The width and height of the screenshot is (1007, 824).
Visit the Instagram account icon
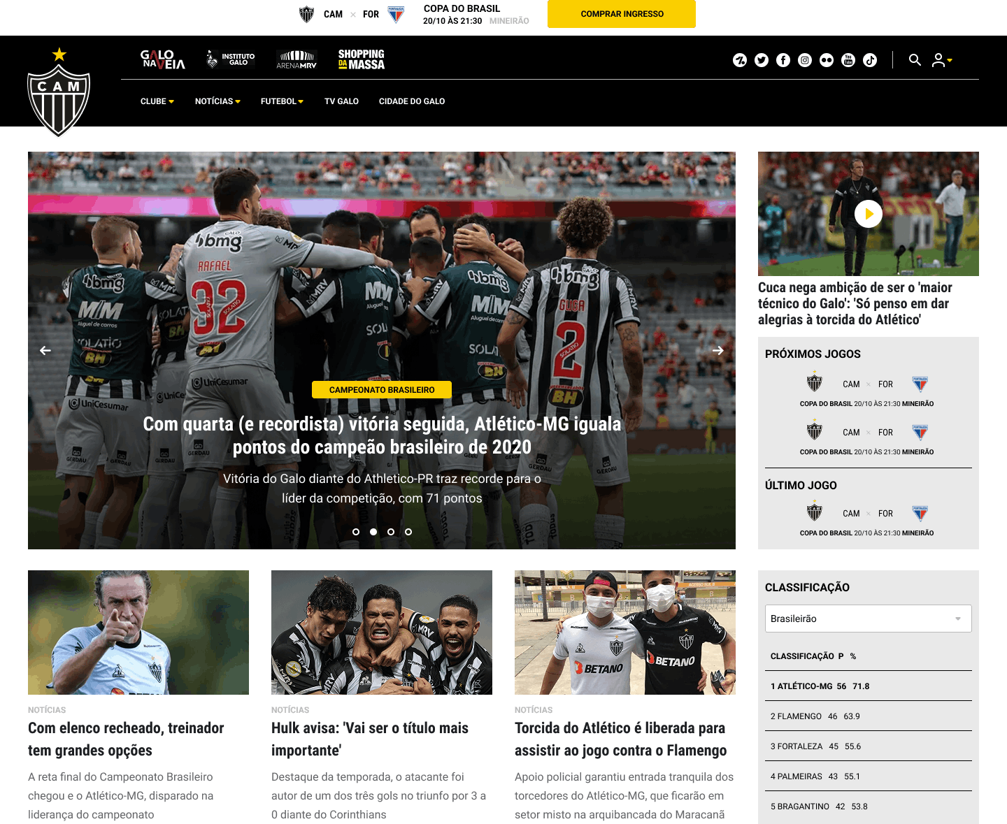pos(804,60)
